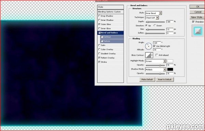Click the Size px input field
205x131 pixels.
point(170,29)
